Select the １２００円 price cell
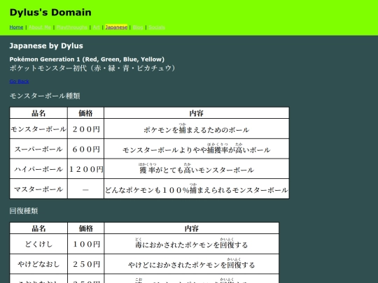The image size is (378, 283). [x=85, y=169]
